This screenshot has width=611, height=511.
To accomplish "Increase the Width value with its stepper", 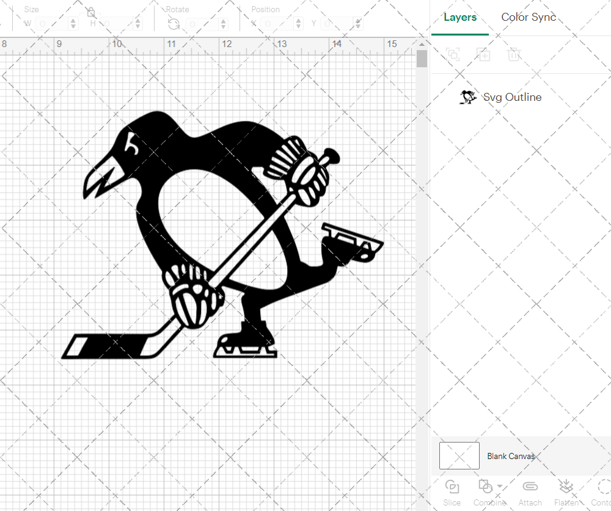I will [x=73, y=20].
